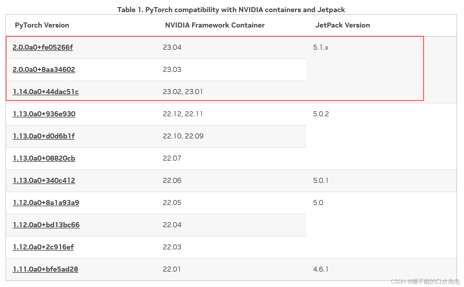Select the container value 22.06
The image size is (464, 287).
pyautogui.click(x=172, y=180)
